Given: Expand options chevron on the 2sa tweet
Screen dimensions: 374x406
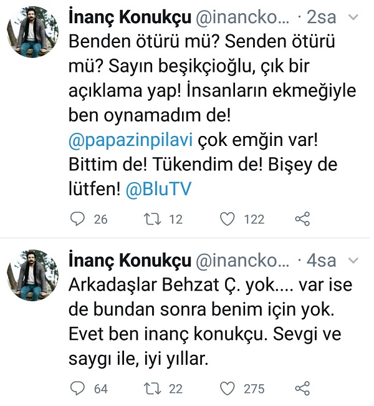Looking at the screenshot, I should (x=354, y=19).
